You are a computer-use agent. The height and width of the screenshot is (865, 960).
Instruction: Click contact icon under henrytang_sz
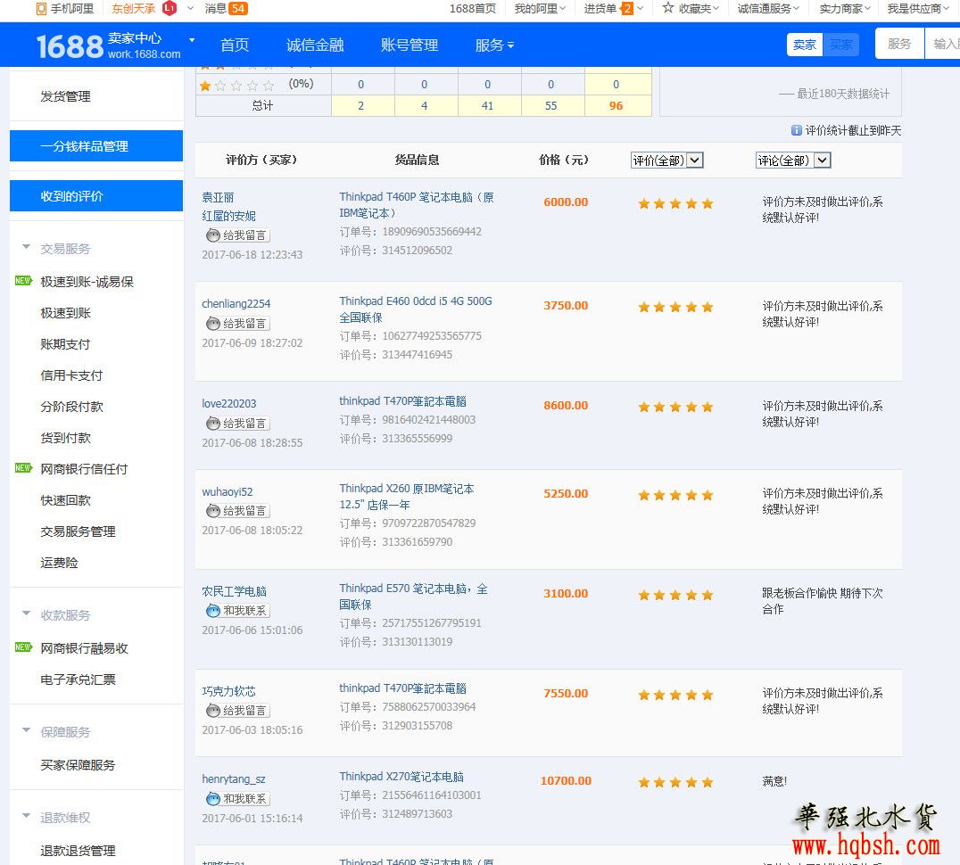213,798
